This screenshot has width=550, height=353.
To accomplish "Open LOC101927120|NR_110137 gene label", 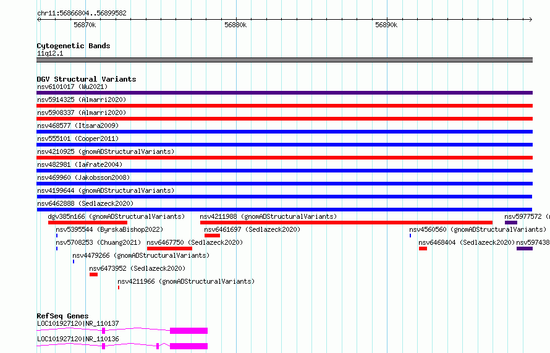I will point(78,323).
